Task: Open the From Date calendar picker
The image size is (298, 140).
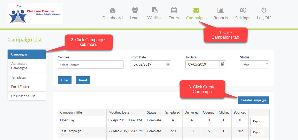Action: 168,65
